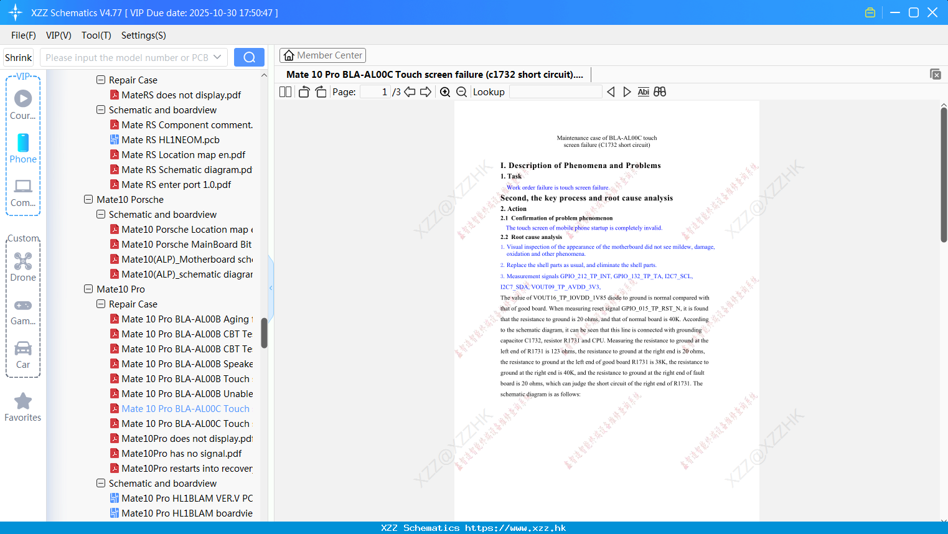Zoom in on the PDF page
Screen dimensions: 948x534
445,91
